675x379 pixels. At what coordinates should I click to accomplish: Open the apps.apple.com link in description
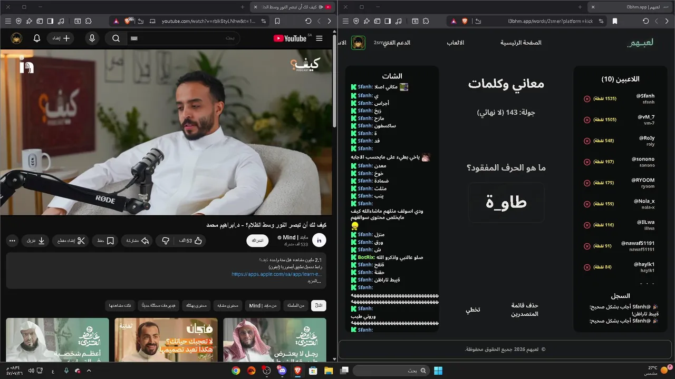tap(276, 274)
